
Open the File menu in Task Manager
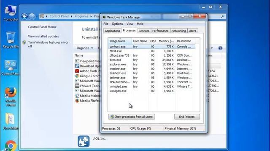point(106,24)
